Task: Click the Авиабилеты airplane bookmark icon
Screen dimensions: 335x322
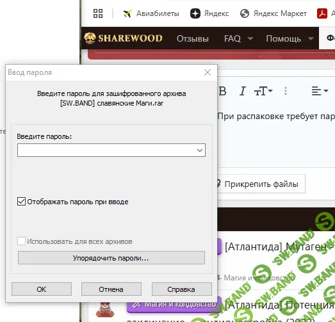Action: tap(127, 13)
